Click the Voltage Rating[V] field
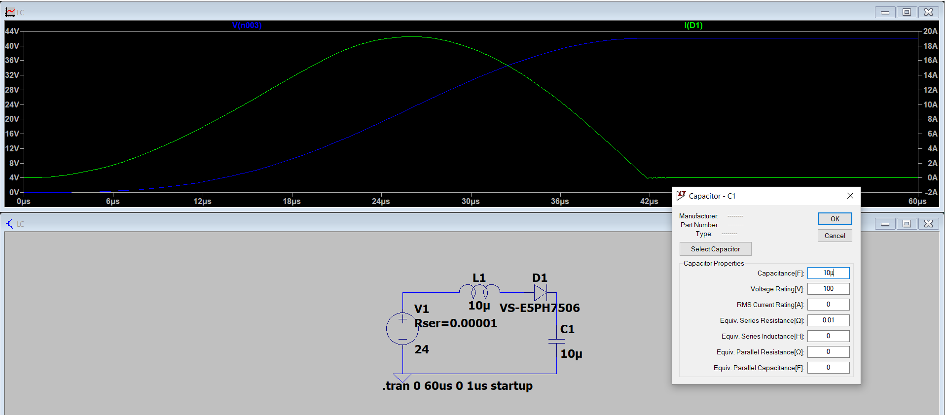The image size is (945, 415). [x=829, y=289]
